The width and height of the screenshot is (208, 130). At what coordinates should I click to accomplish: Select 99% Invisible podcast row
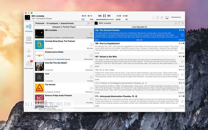(x=64, y=34)
